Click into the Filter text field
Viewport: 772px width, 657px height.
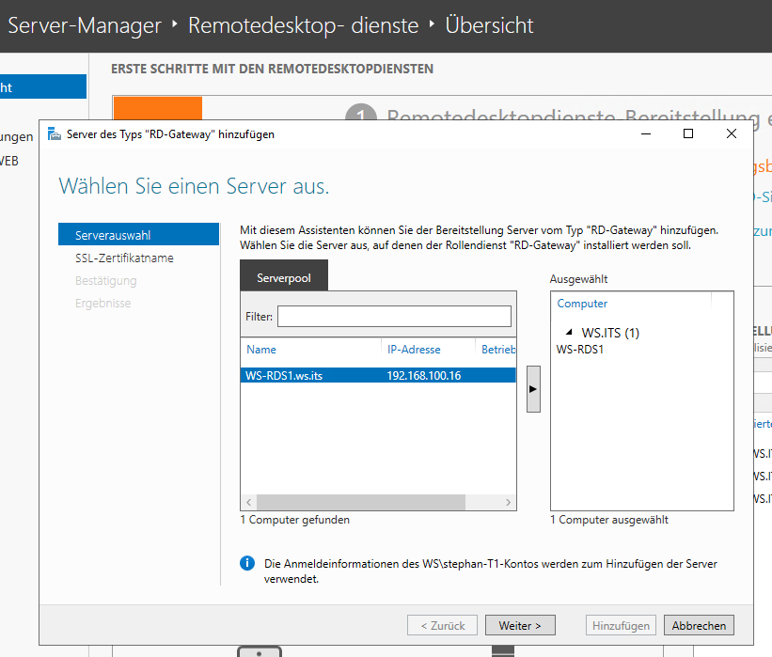(x=394, y=316)
